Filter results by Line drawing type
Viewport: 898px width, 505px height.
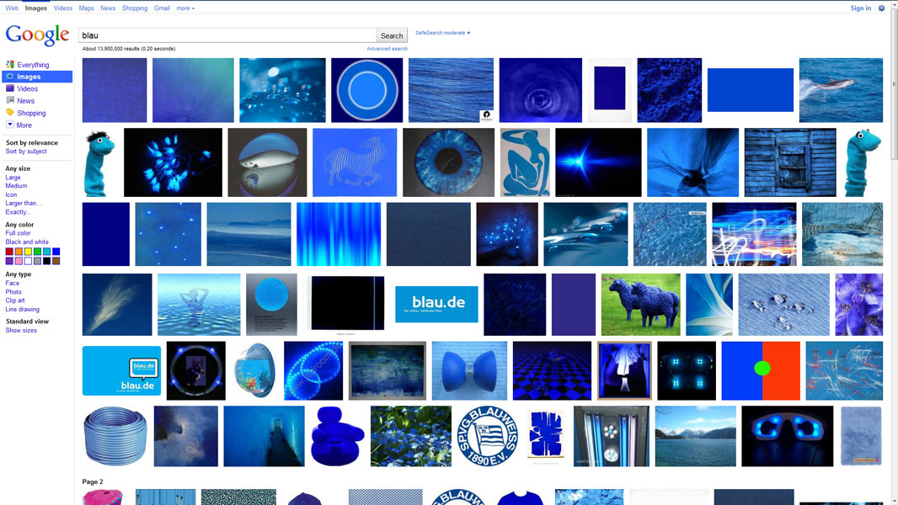[x=22, y=310]
